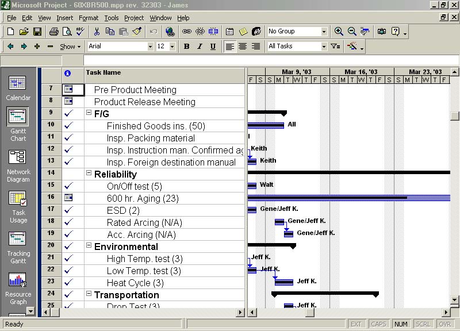Click the Gantt chart horizontal scrollbar thumb
Image resolution: width=460 pixels, height=331 pixels.
click(309, 312)
